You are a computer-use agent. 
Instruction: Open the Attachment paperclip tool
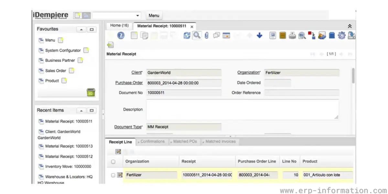pyautogui.click(x=206, y=36)
